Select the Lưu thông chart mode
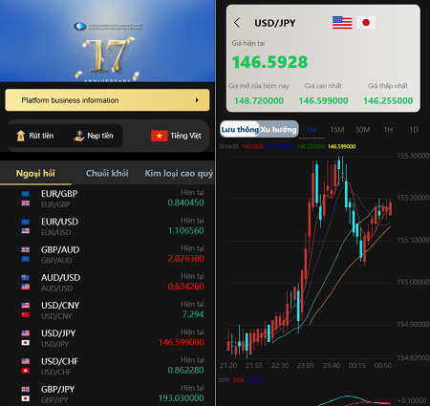This screenshot has height=406, width=430. tap(240, 129)
